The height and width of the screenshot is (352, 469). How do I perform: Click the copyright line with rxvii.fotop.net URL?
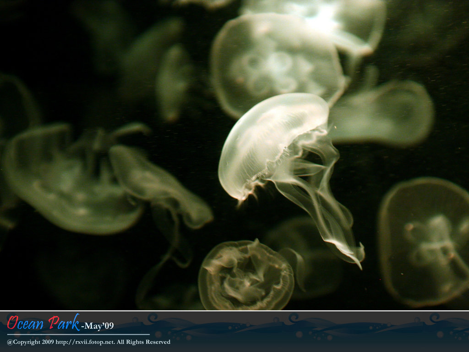(88, 342)
